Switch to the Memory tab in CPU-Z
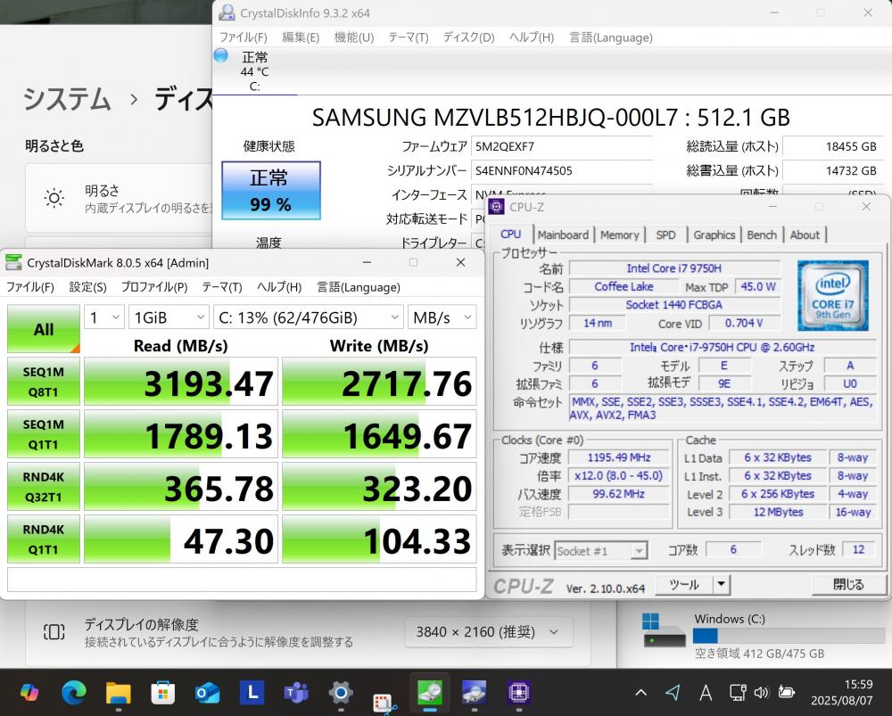892x716 pixels. [620, 235]
